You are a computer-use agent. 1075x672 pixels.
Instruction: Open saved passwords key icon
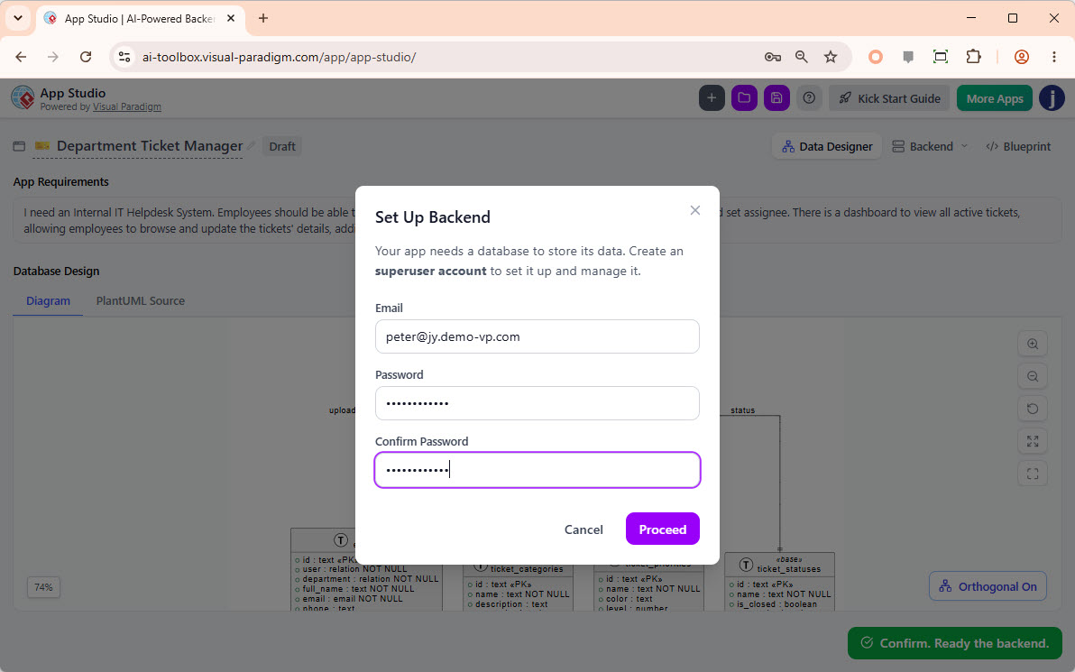pos(773,57)
